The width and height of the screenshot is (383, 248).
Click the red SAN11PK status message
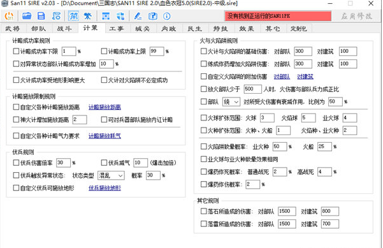[278, 16]
